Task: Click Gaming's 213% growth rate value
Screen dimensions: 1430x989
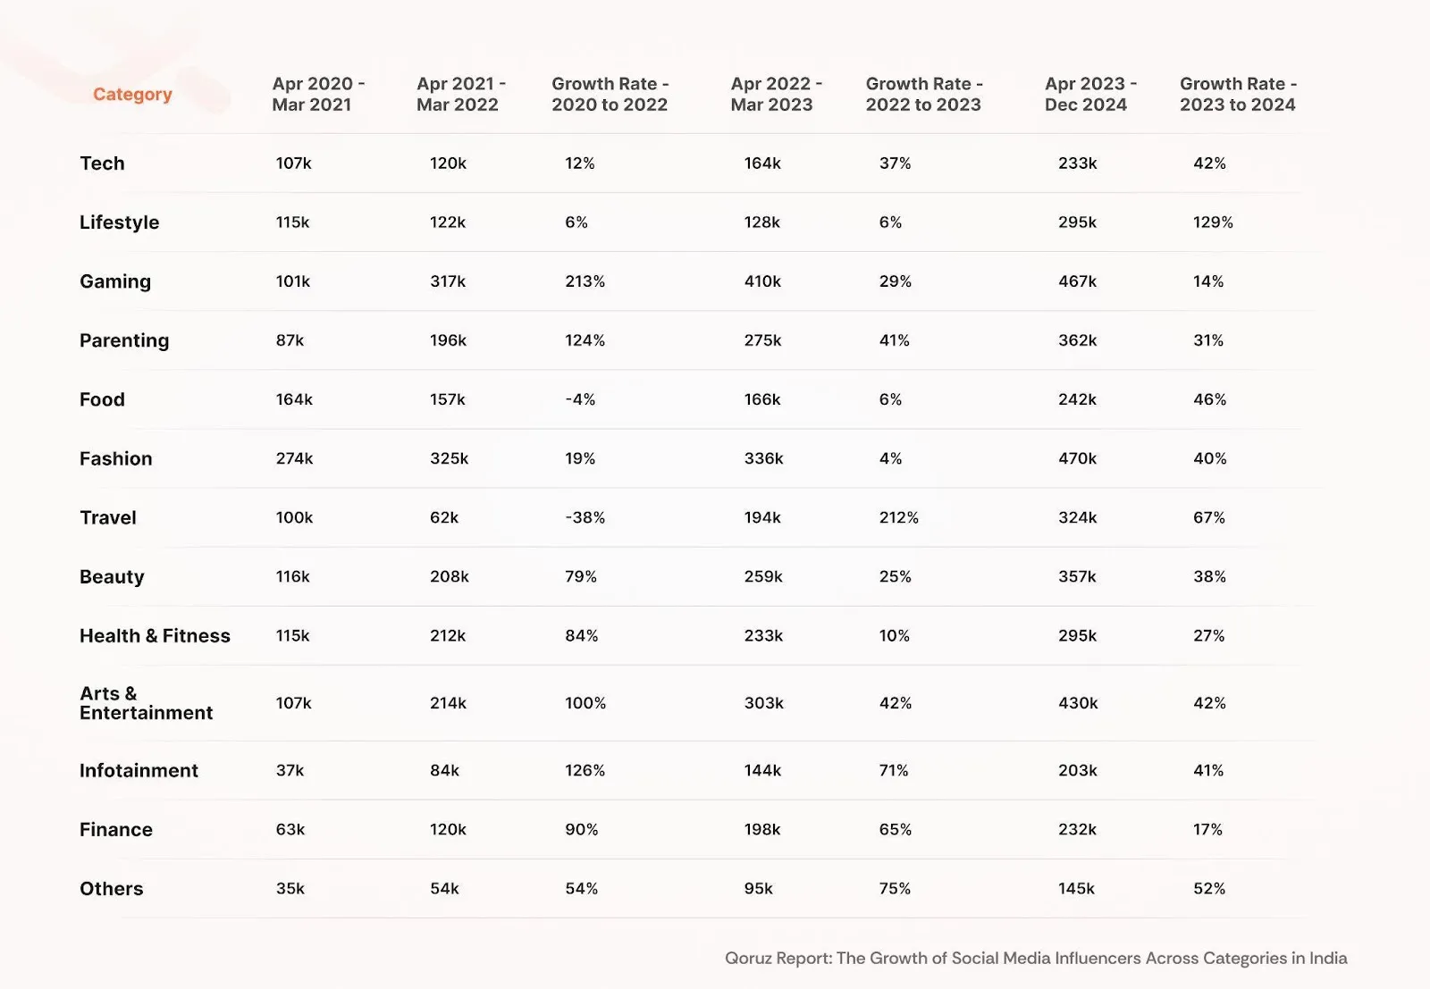Action: tap(585, 281)
